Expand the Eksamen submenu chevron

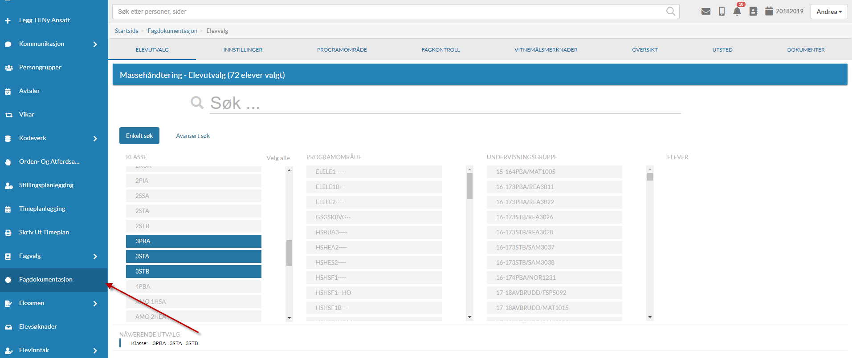tap(95, 303)
